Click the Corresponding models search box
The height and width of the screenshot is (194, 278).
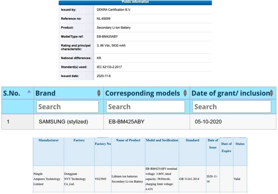coord(146,106)
